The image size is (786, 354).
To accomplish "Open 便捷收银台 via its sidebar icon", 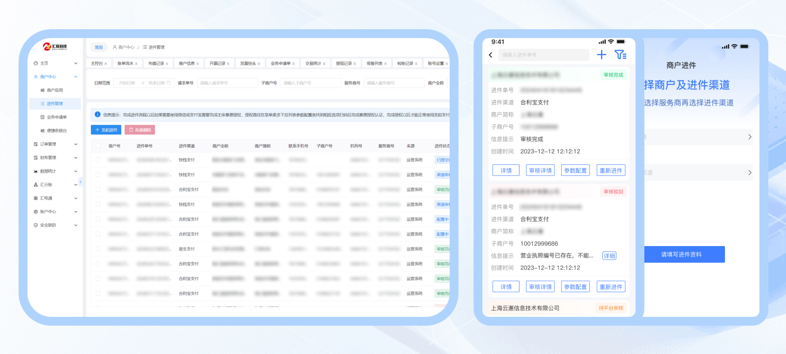I will point(42,131).
